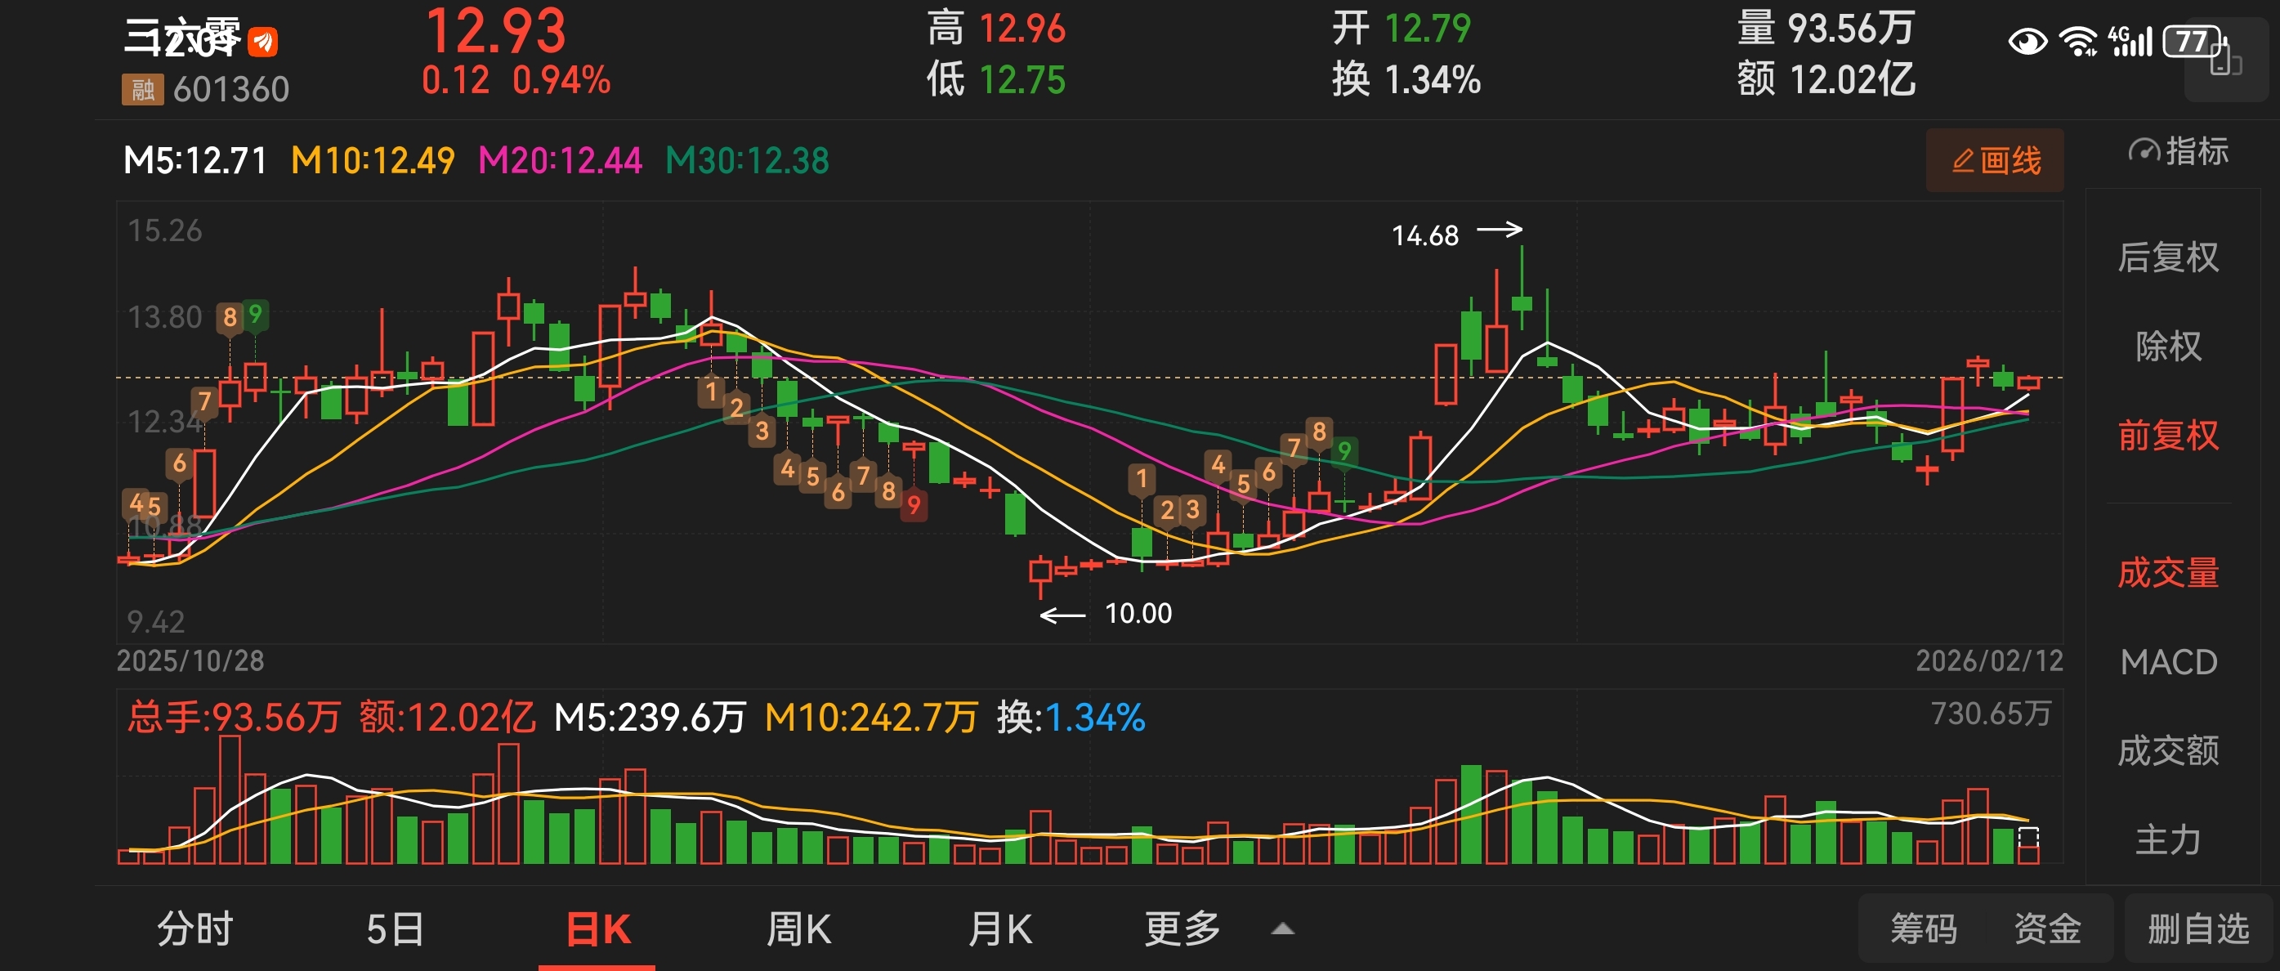Select 后复权 price adjustment mode
2280x971 pixels.
[2167, 257]
